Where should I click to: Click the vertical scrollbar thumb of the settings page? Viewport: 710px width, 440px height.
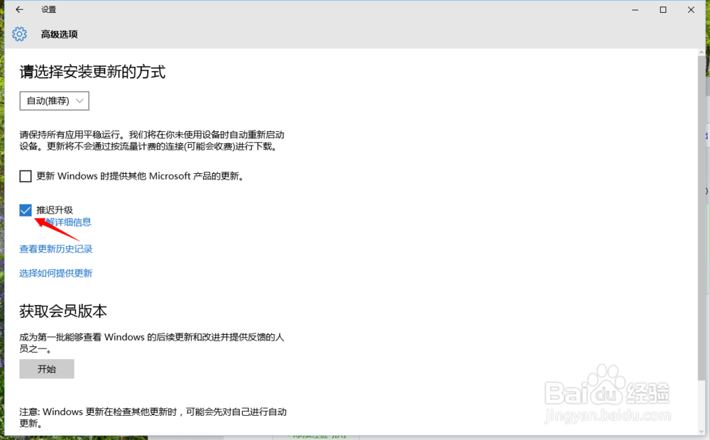tap(702, 217)
